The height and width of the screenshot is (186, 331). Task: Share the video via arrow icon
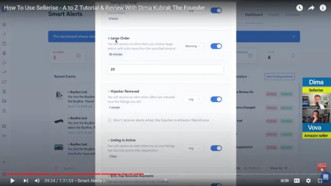[311, 8]
